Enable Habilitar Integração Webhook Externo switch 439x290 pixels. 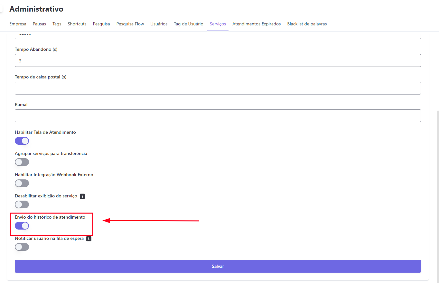(x=22, y=183)
